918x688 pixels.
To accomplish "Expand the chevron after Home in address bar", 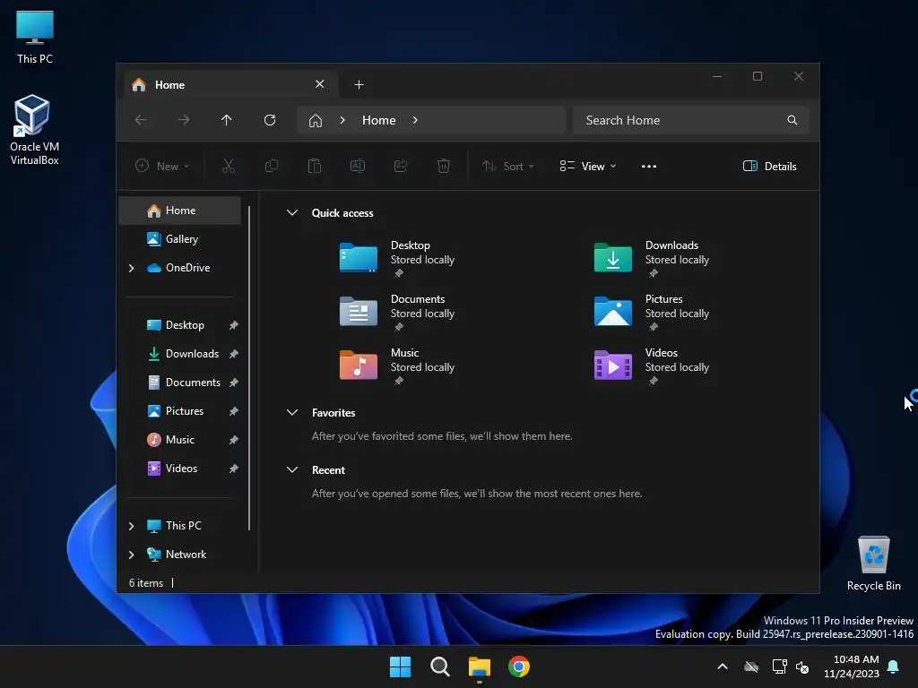I will tap(415, 120).
